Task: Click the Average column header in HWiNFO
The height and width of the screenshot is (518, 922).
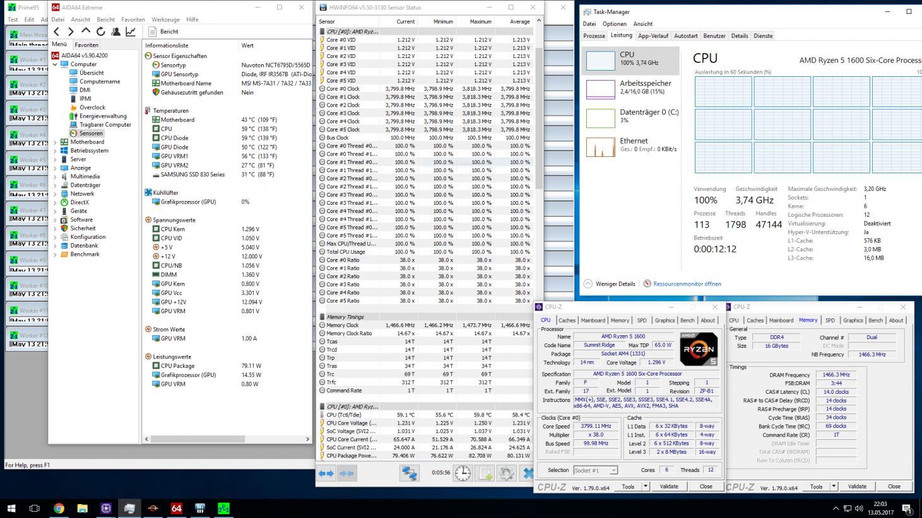Action: pos(514,21)
